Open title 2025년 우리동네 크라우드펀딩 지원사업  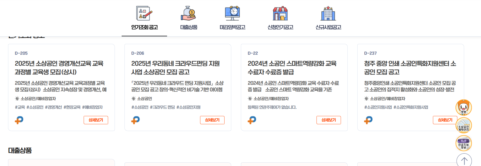(x=175, y=68)
